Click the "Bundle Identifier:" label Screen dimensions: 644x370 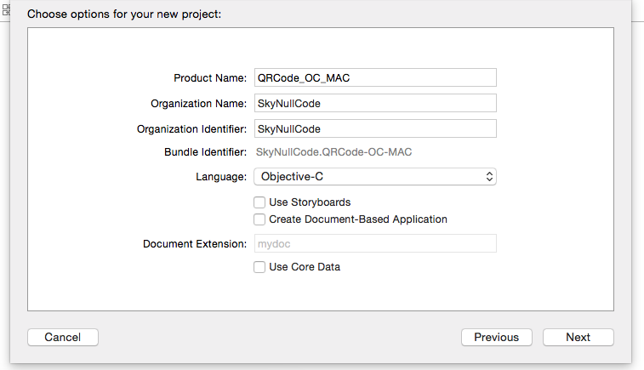(205, 152)
